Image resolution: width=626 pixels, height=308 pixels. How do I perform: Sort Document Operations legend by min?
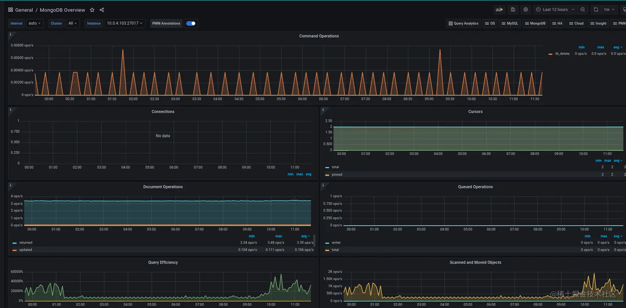click(x=252, y=236)
